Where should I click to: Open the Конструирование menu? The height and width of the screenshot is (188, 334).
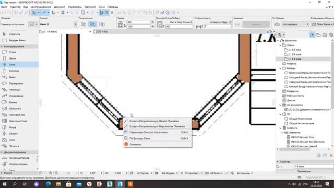[x=41, y=7]
